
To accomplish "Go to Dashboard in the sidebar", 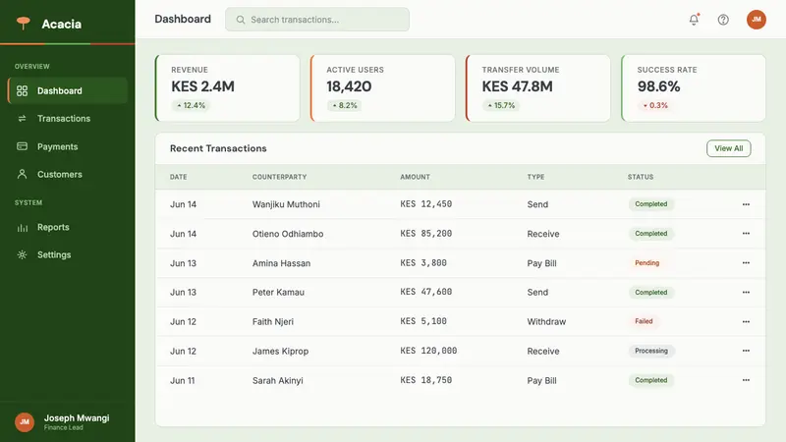I will pos(68,90).
